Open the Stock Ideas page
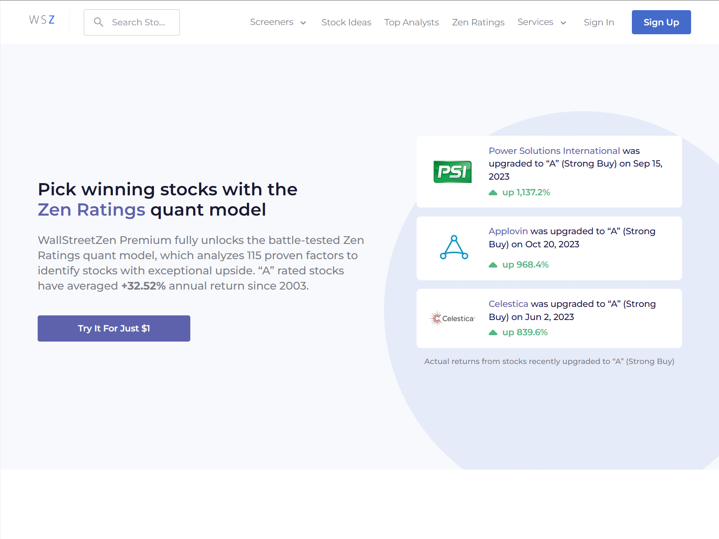Viewport: 719px width, 539px height. [346, 22]
